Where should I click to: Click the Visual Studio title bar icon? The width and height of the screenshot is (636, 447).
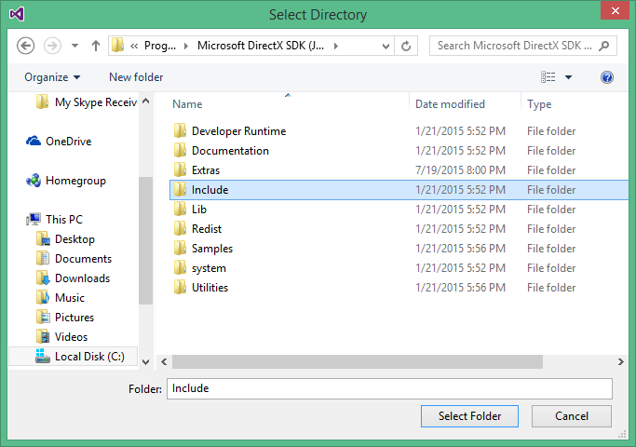click(x=17, y=14)
